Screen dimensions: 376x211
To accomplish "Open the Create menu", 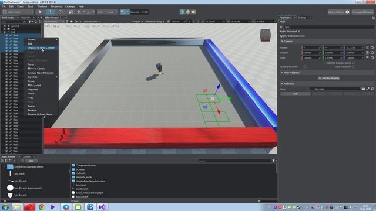I will click(21, 6).
